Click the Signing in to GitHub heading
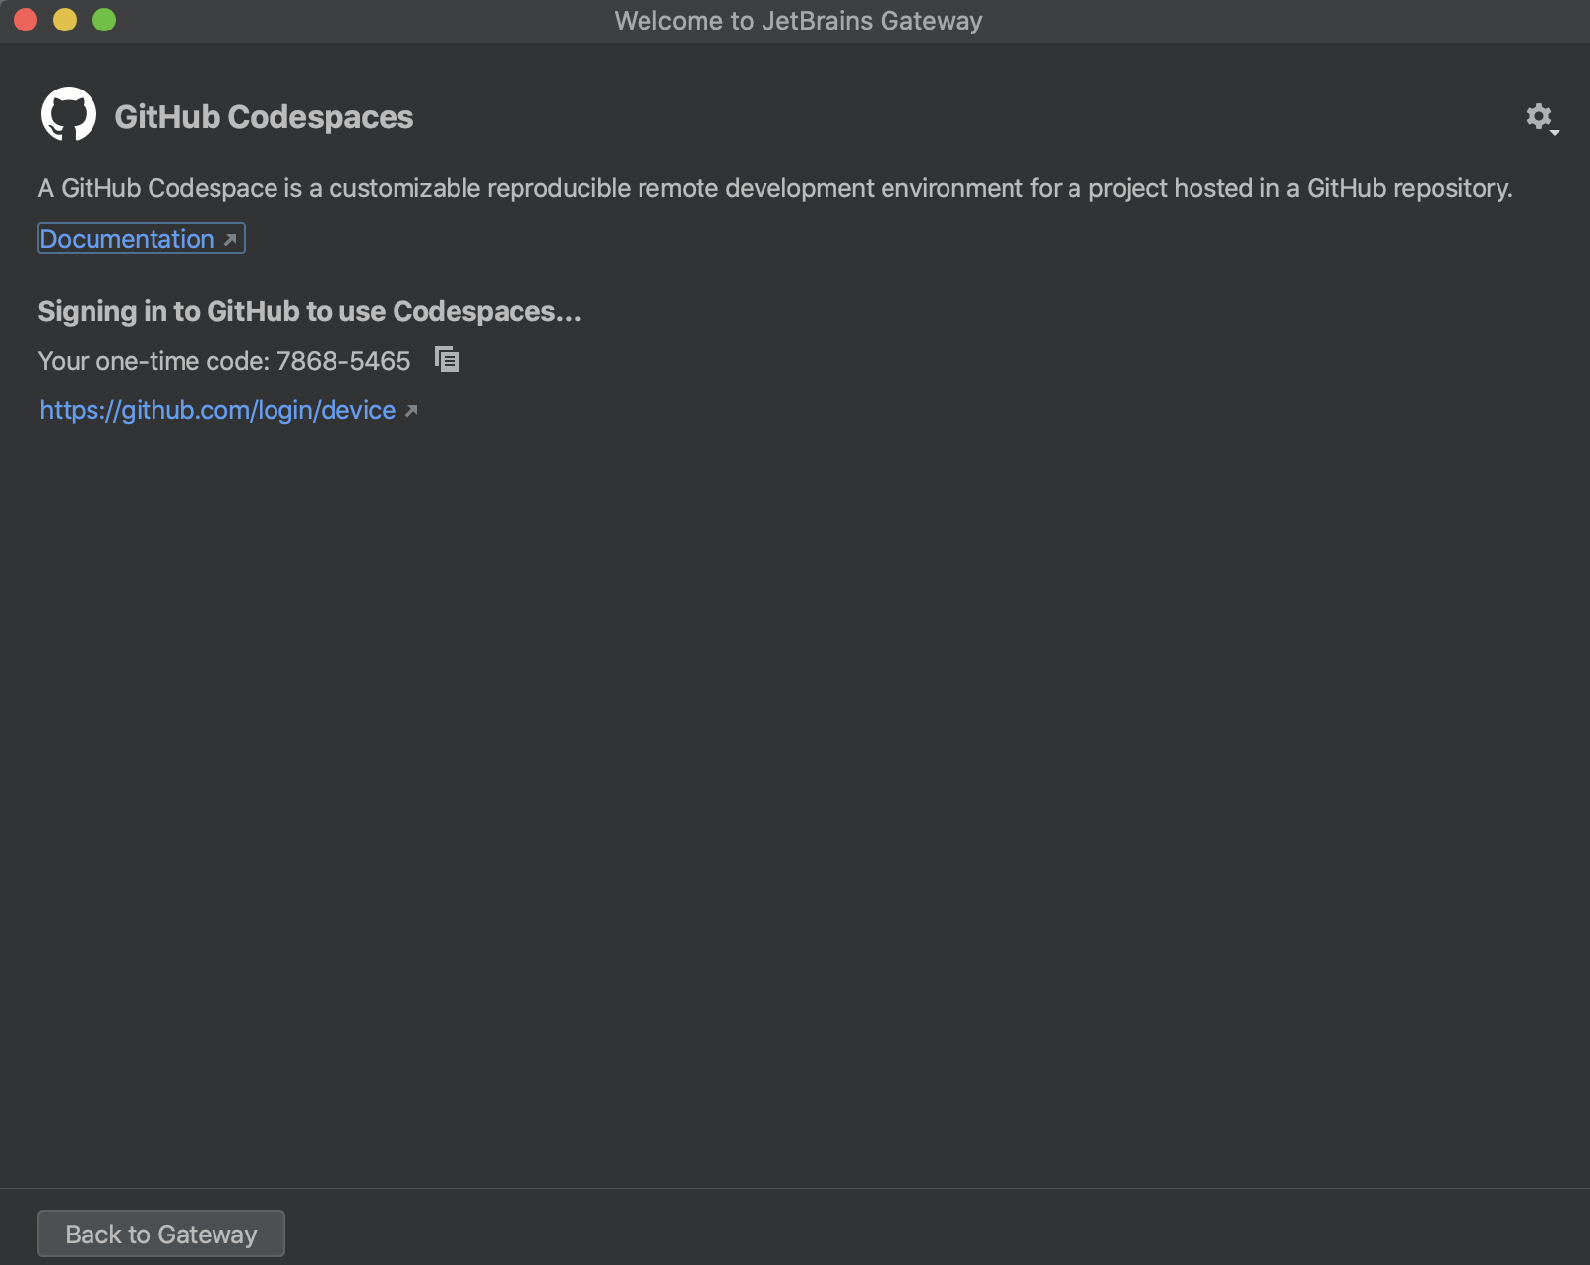This screenshot has width=1590, height=1265. click(308, 311)
